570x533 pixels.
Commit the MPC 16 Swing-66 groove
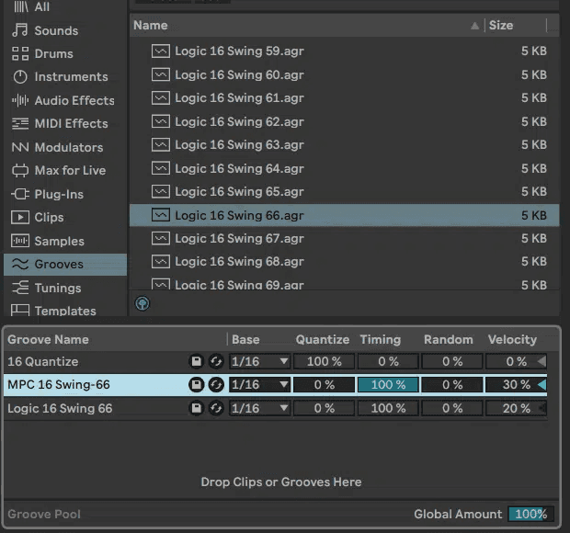pos(216,385)
